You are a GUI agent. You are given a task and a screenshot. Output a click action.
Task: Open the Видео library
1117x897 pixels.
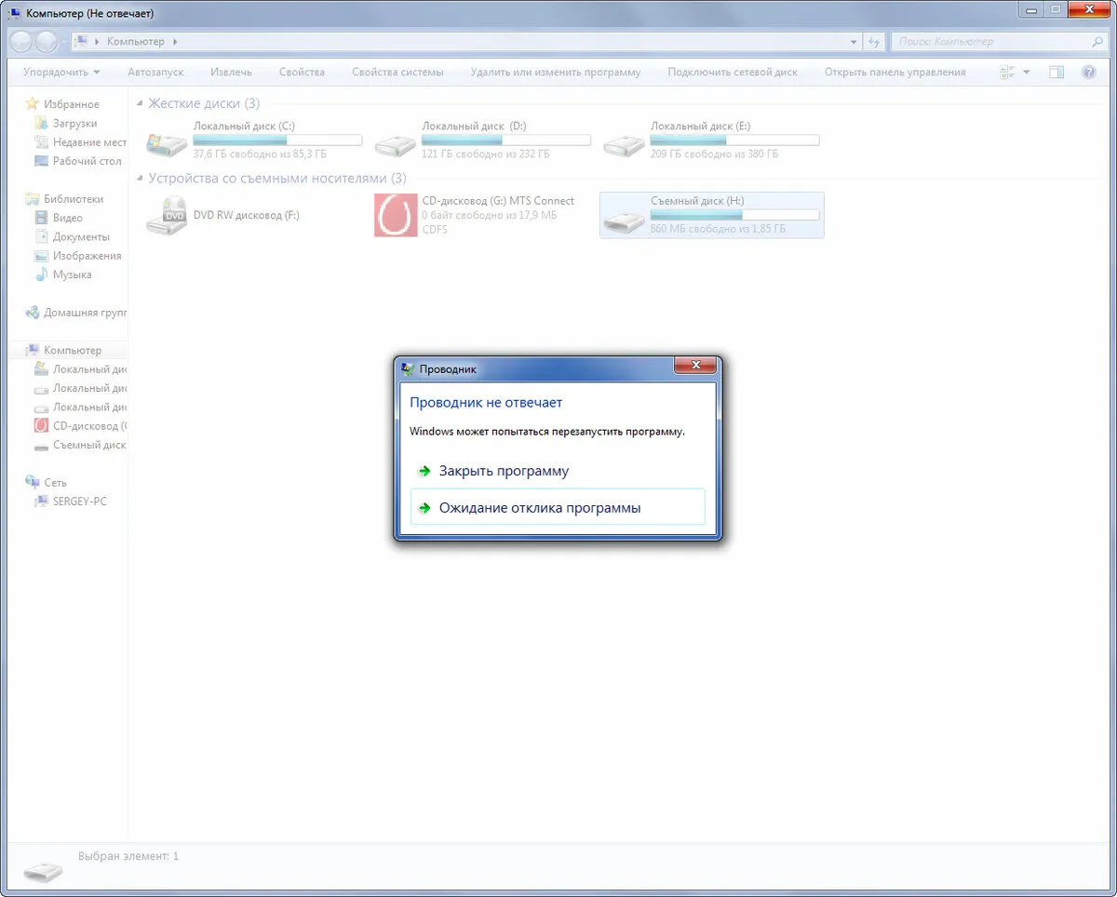(67, 218)
